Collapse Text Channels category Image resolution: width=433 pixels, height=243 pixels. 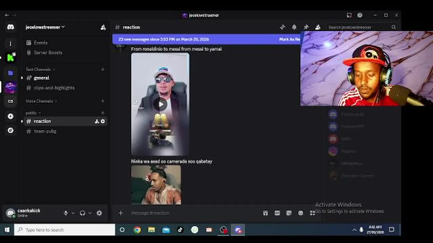click(x=40, y=69)
